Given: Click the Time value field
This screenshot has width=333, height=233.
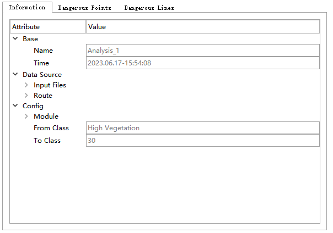Looking at the screenshot, I should (203, 63).
